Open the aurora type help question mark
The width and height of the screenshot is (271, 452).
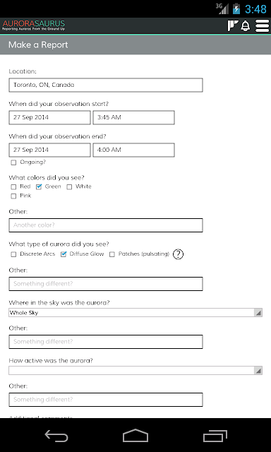tap(179, 254)
